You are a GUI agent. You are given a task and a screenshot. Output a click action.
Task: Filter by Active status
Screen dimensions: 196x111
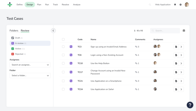pos(30,49)
